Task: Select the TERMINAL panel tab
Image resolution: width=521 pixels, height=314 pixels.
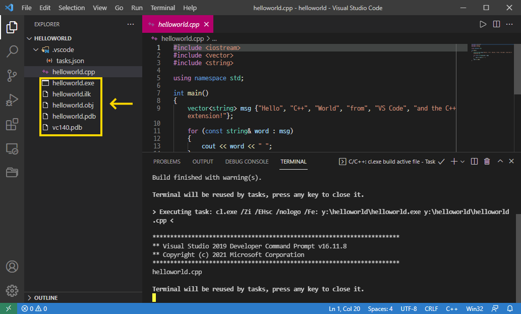Action: pyautogui.click(x=294, y=162)
